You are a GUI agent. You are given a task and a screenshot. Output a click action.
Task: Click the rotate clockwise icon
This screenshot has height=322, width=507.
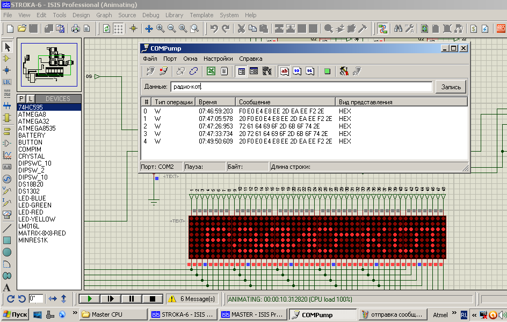tap(11, 298)
